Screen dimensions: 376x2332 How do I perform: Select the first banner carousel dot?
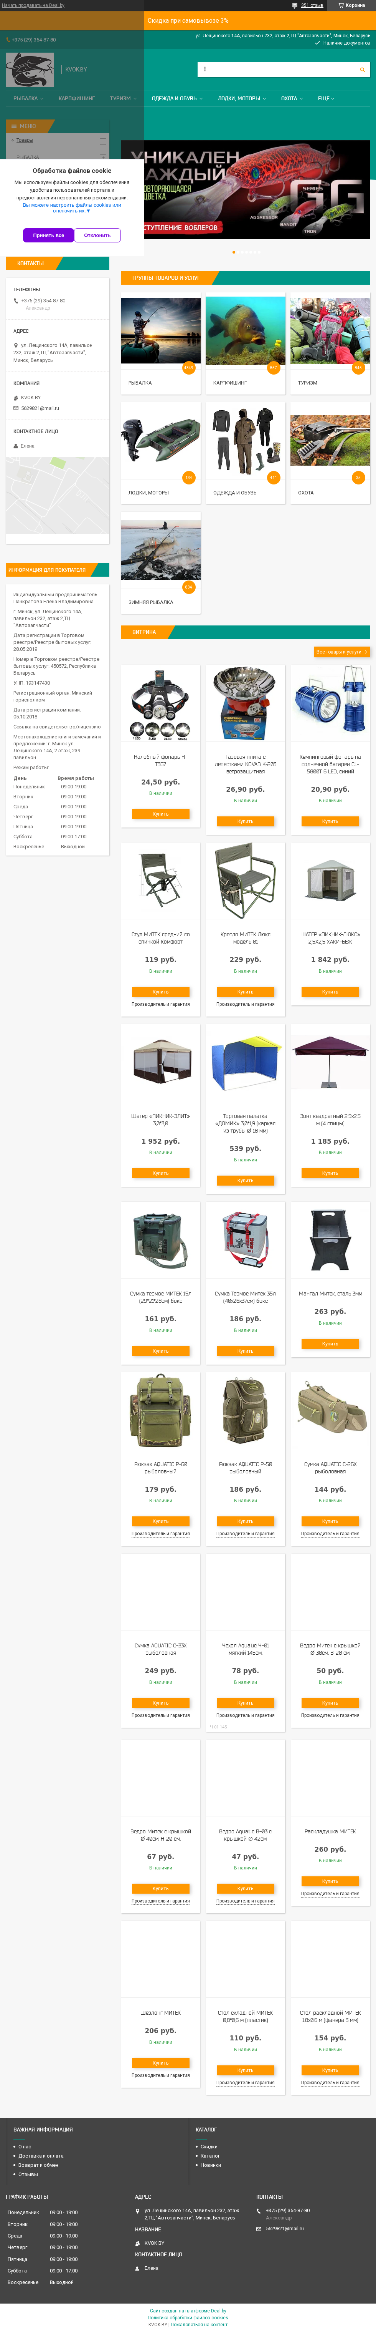coord(234,252)
